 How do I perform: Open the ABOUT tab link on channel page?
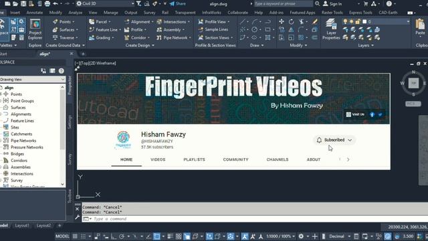314,159
